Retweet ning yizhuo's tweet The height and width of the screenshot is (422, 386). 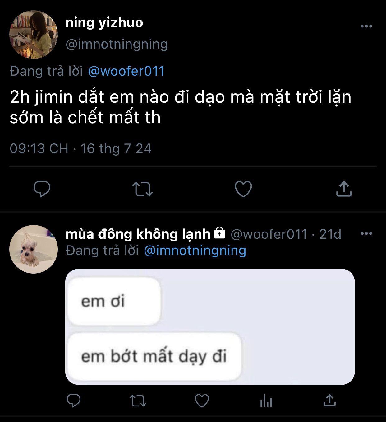tap(143, 189)
